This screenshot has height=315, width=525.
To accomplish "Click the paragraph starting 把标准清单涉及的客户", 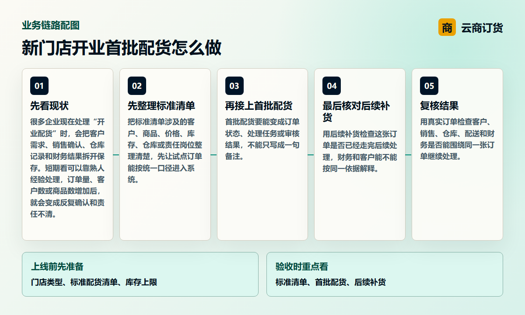I will (165, 150).
